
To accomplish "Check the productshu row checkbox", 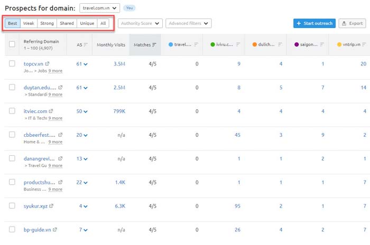I will [x=12, y=182].
